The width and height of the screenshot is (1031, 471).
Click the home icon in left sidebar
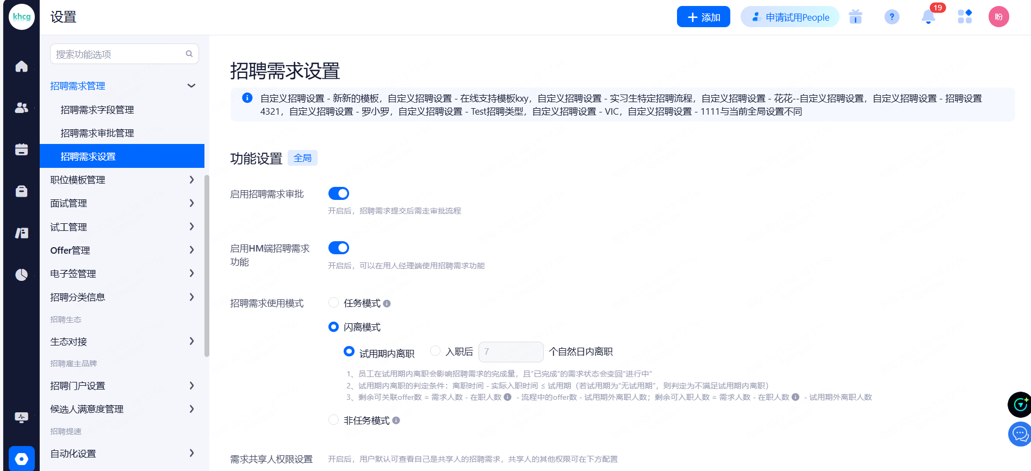point(21,66)
